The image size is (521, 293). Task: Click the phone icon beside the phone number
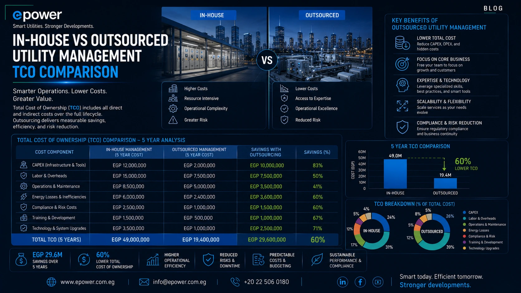235,282
